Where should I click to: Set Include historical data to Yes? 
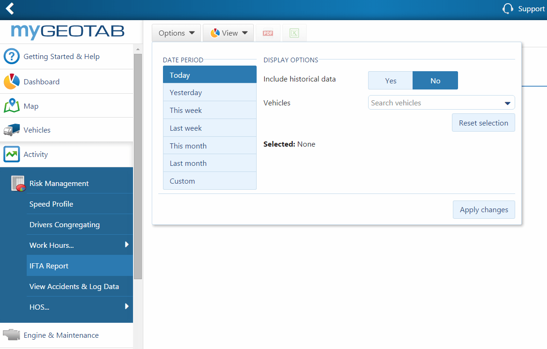coord(391,81)
